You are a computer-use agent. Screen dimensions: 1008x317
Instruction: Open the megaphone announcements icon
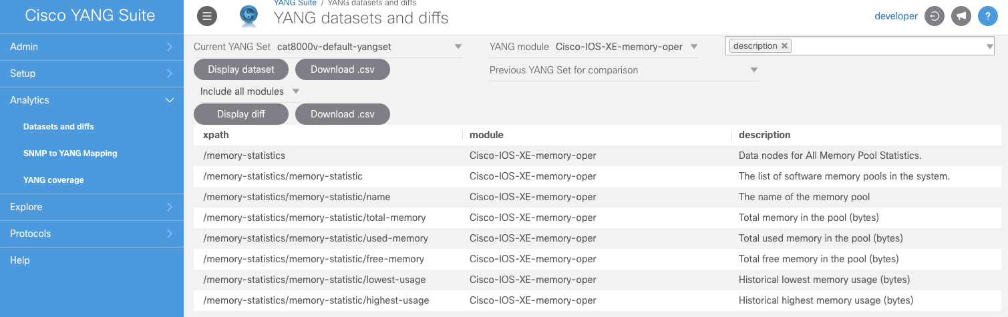pyautogui.click(x=961, y=17)
